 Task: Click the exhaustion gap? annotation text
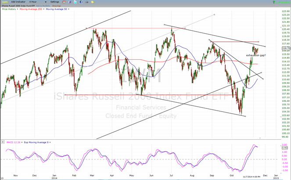(256, 55)
